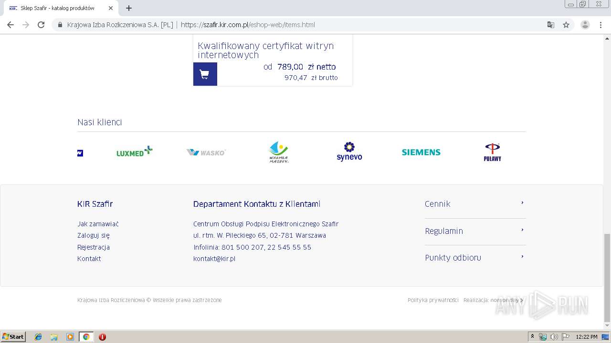Close the Sklep Szafir tab

pyautogui.click(x=111, y=8)
